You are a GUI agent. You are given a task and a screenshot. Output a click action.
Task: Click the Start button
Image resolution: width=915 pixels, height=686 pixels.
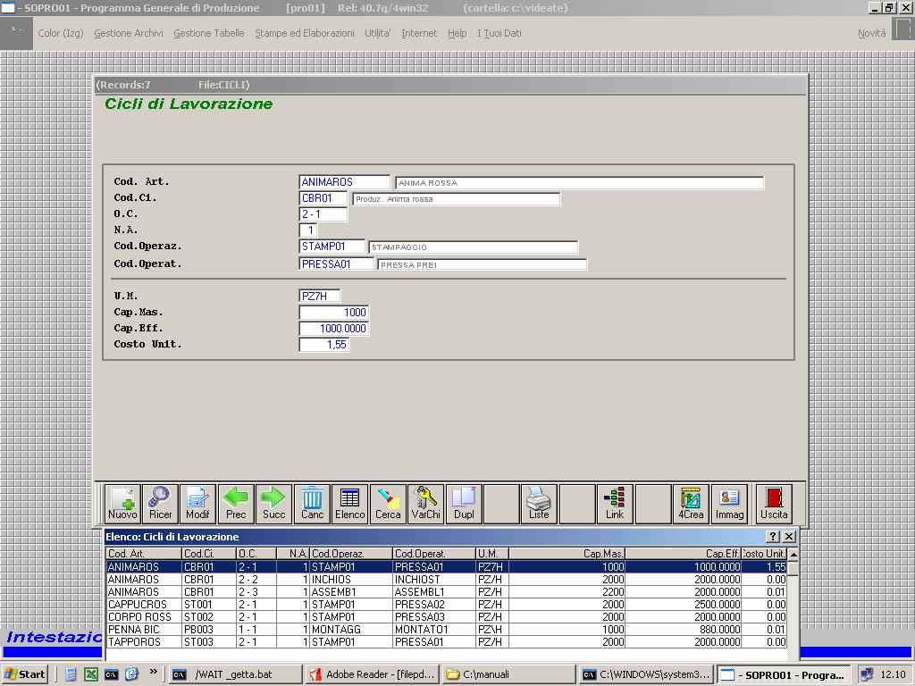(24, 674)
